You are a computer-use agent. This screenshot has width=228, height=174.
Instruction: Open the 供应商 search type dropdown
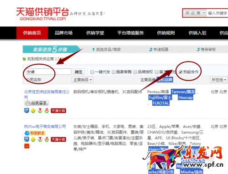click(195, 13)
